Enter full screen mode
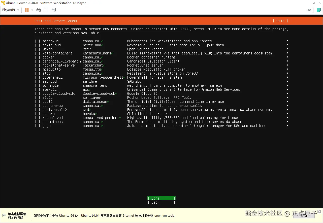This screenshot has width=323, height=223. tap(46, 10)
